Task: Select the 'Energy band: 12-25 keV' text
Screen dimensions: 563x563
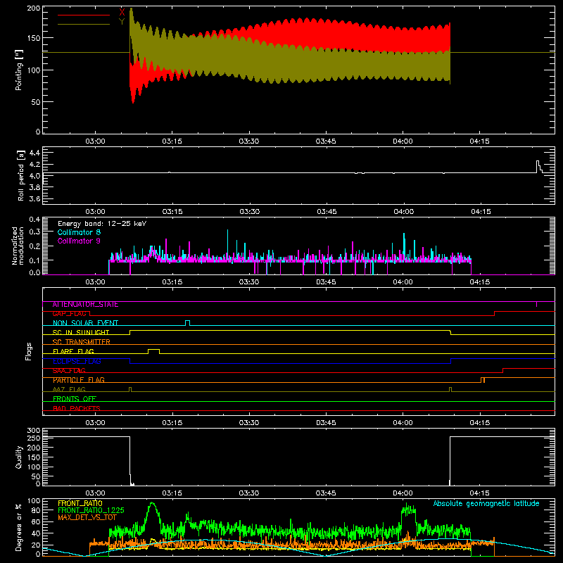Action: click(x=102, y=224)
